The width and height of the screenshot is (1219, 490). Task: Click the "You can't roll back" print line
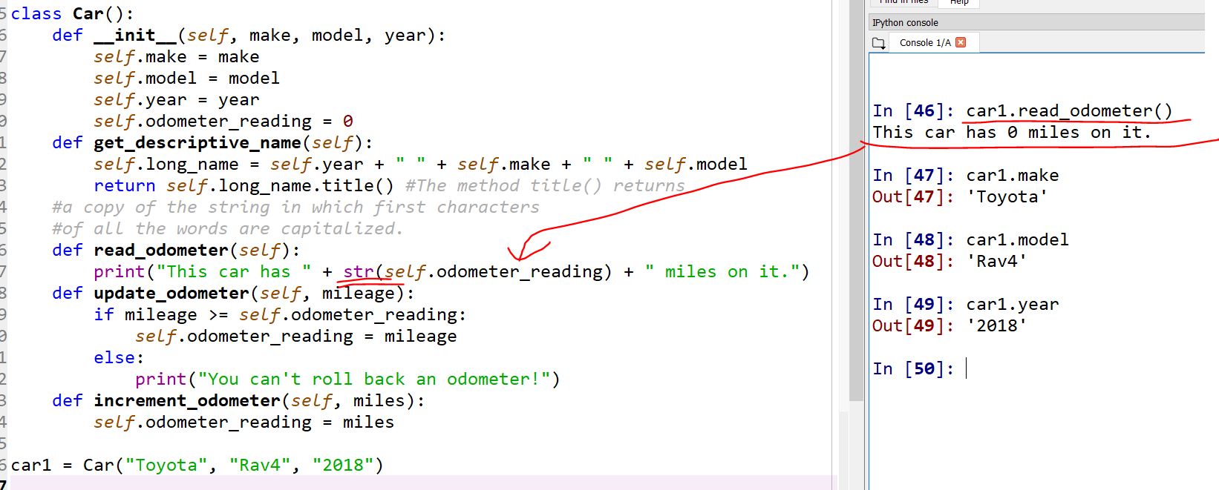347,380
